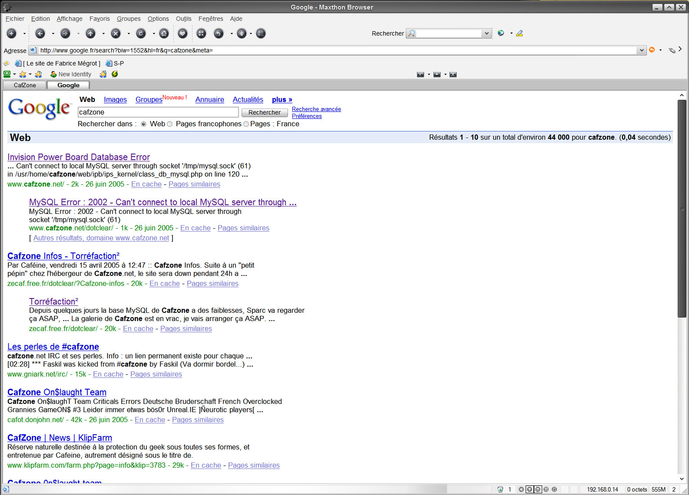Click the mouse icon at address bar end

point(672,50)
